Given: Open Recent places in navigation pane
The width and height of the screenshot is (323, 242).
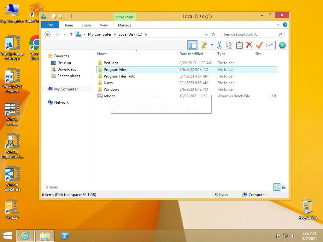Looking at the screenshot, I should coord(68,76).
